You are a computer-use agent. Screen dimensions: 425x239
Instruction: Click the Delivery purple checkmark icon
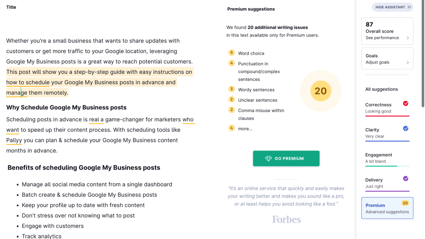[x=406, y=178]
